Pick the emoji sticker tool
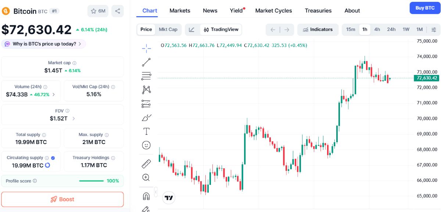The width and height of the screenshot is (441, 212). [146, 145]
